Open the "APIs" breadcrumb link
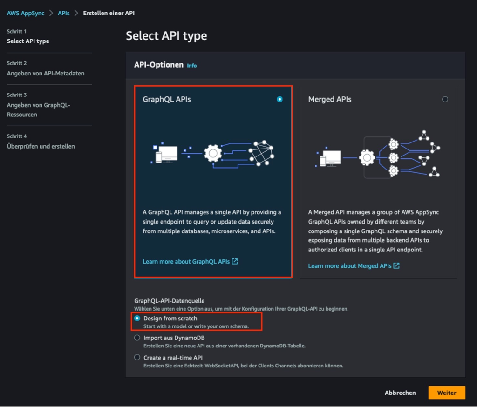Image resolution: width=477 pixels, height=407 pixels. pyautogui.click(x=63, y=13)
